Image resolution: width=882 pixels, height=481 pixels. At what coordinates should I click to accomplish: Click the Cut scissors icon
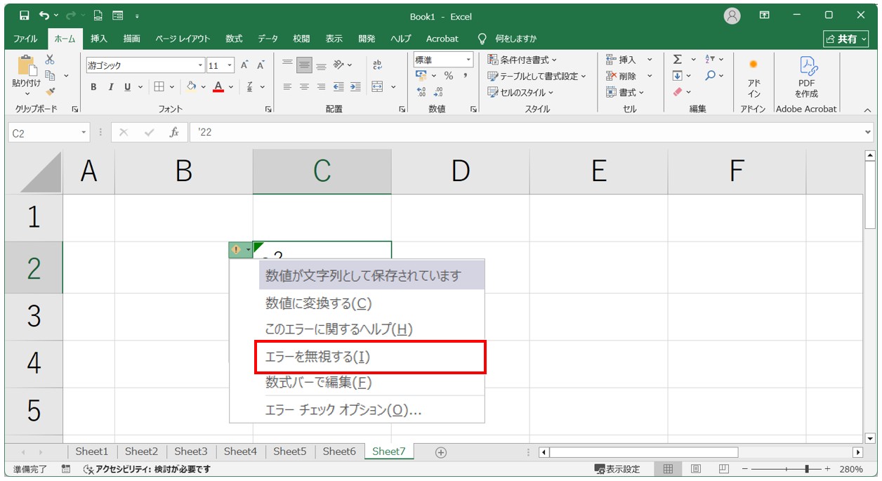50,60
